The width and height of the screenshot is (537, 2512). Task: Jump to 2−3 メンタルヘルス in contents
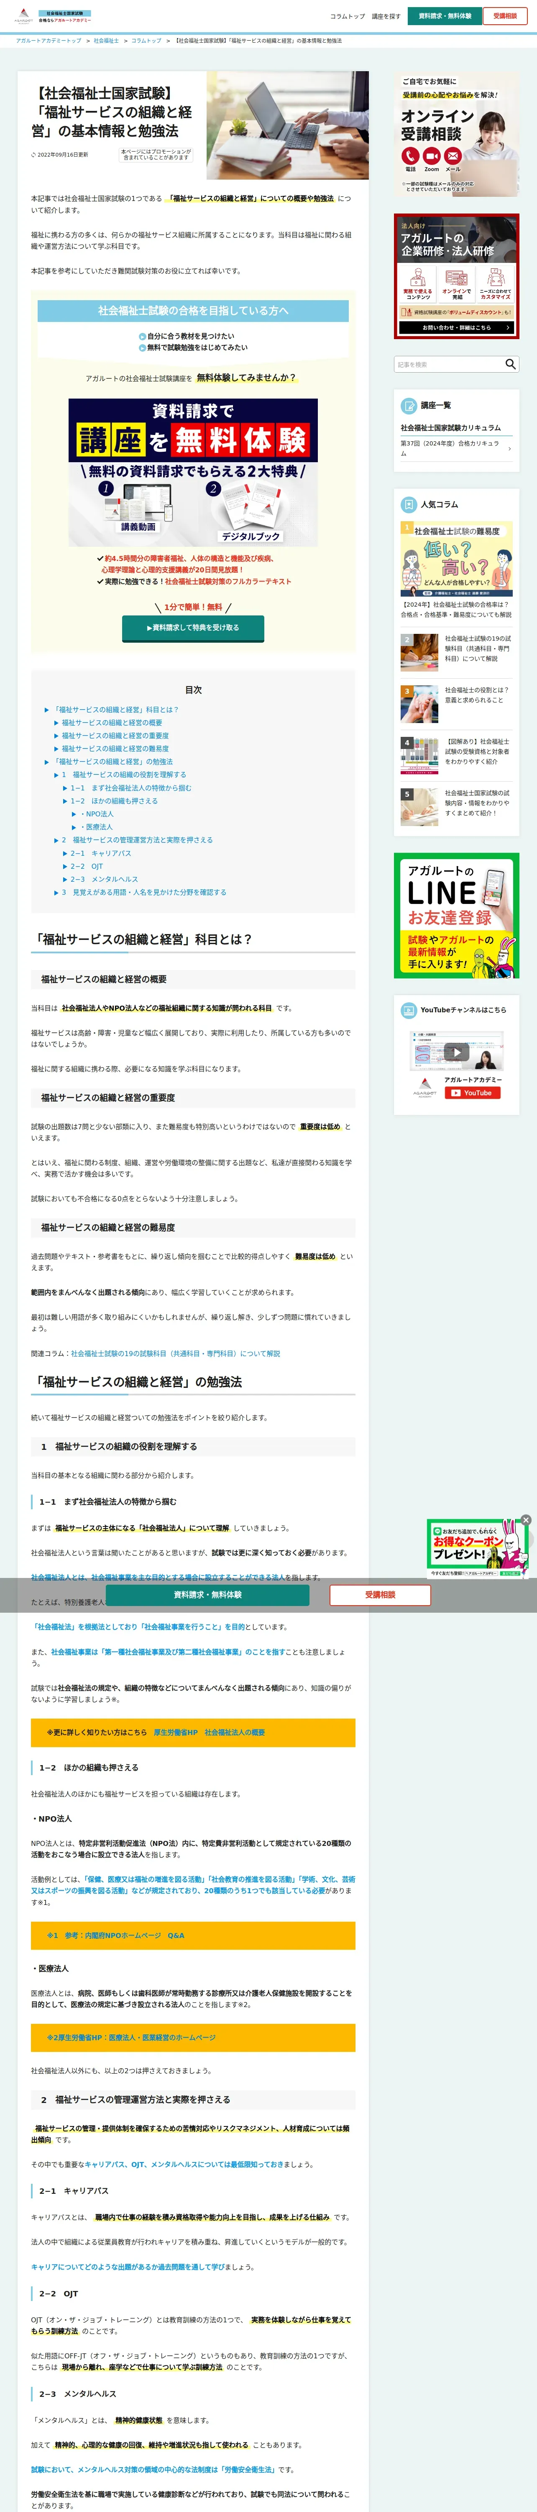click(103, 879)
